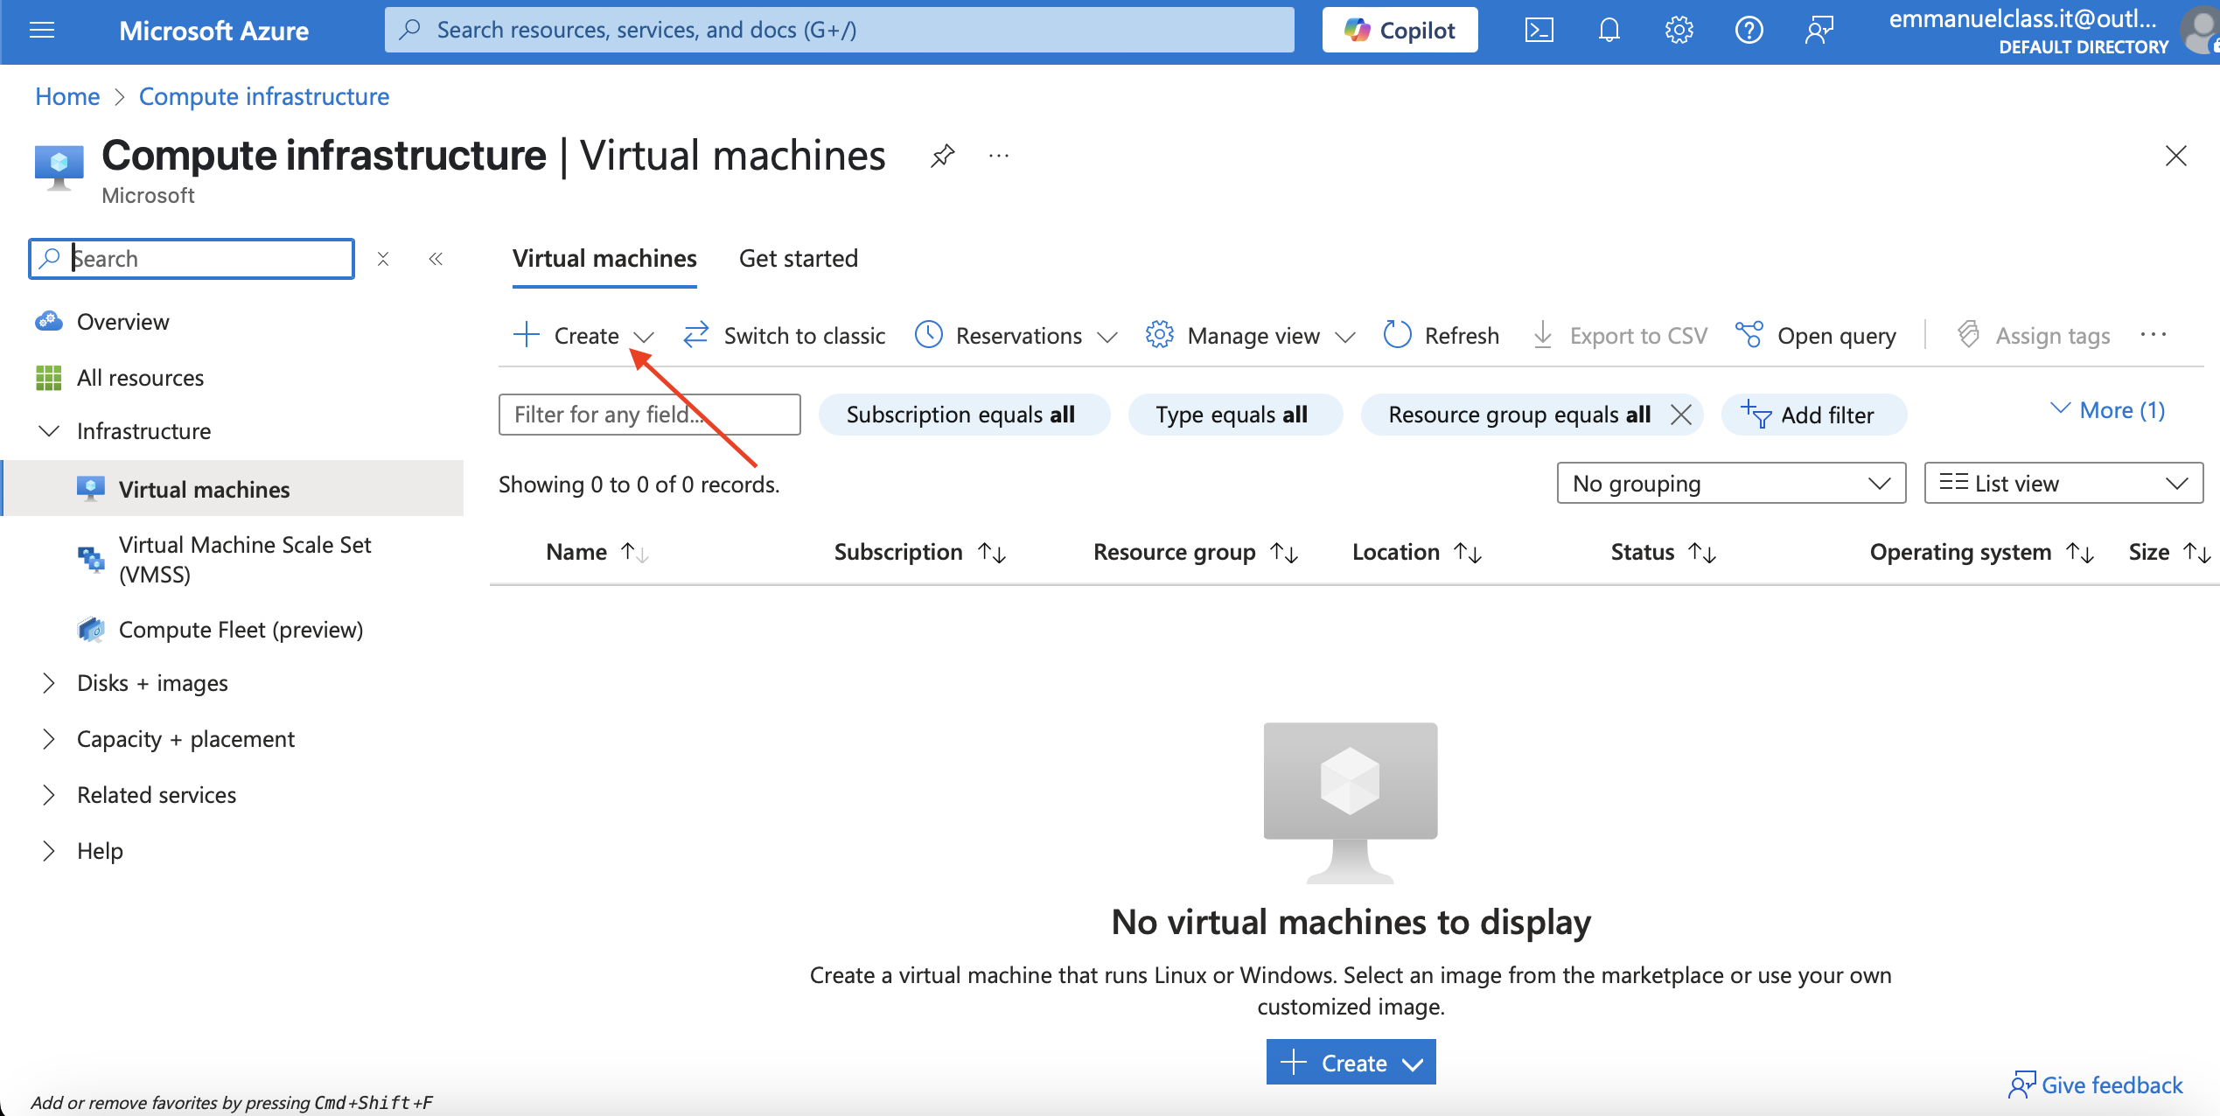Close the Compute infrastructure blade
Screen dimensions: 2220x1116
point(2175,157)
